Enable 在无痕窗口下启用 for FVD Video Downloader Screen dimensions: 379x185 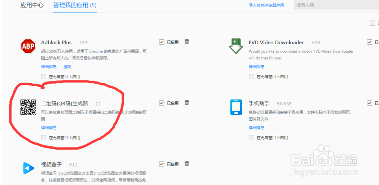click(251, 77)
